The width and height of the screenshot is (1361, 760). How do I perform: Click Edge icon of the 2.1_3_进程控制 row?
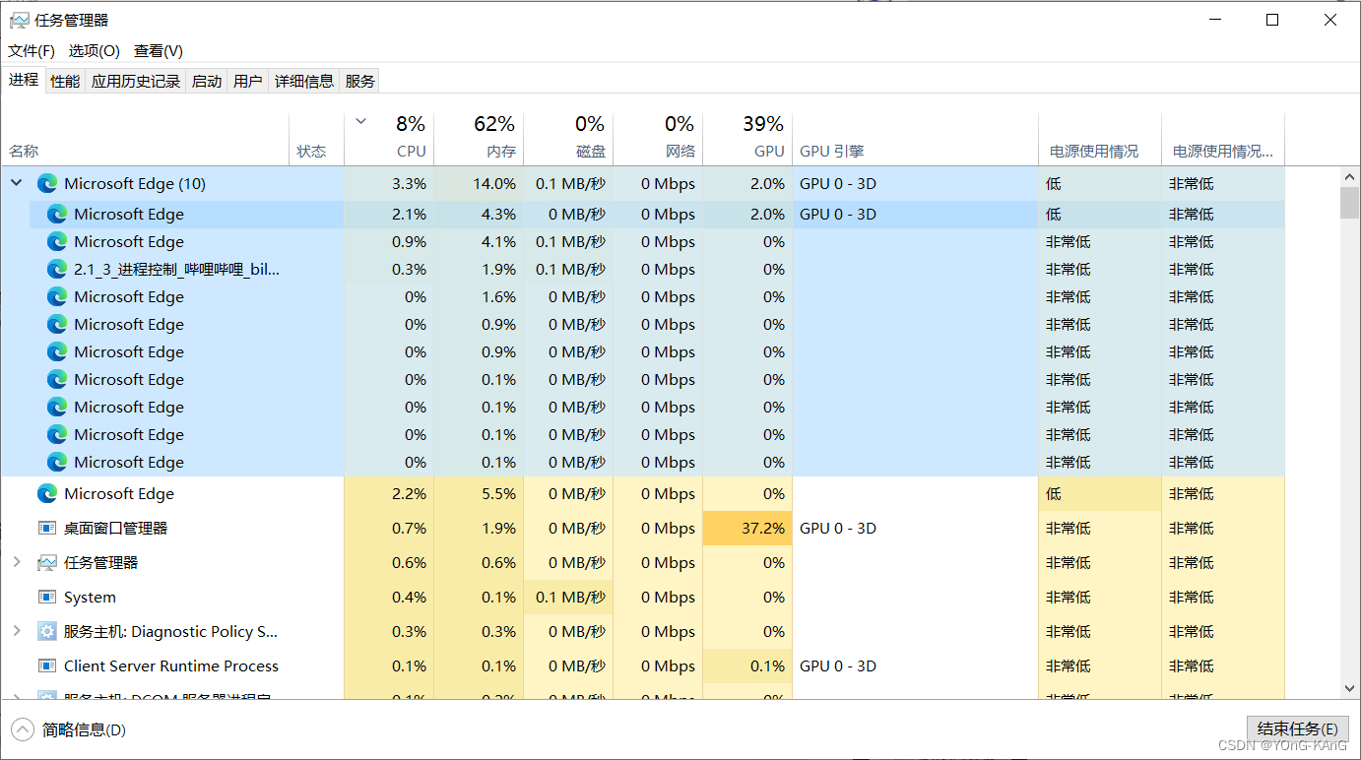coord(57,269)
